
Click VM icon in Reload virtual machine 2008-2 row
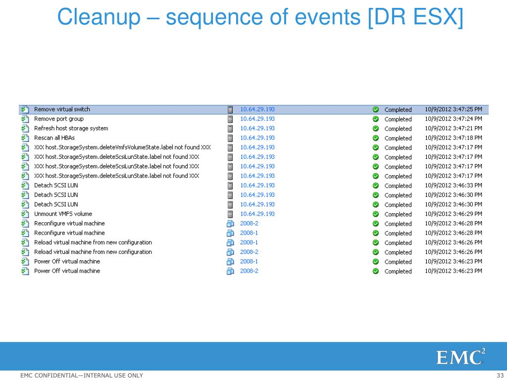coord(230,252)
